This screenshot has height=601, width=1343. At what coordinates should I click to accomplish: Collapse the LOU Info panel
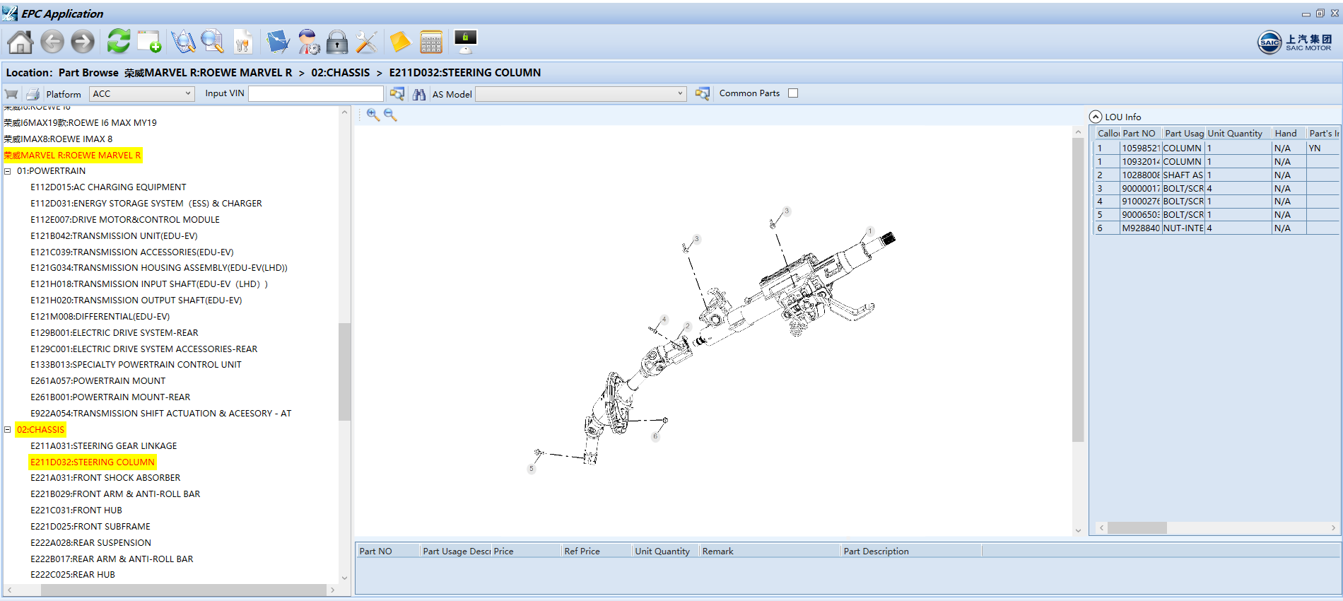click(x=1096, y=117)
